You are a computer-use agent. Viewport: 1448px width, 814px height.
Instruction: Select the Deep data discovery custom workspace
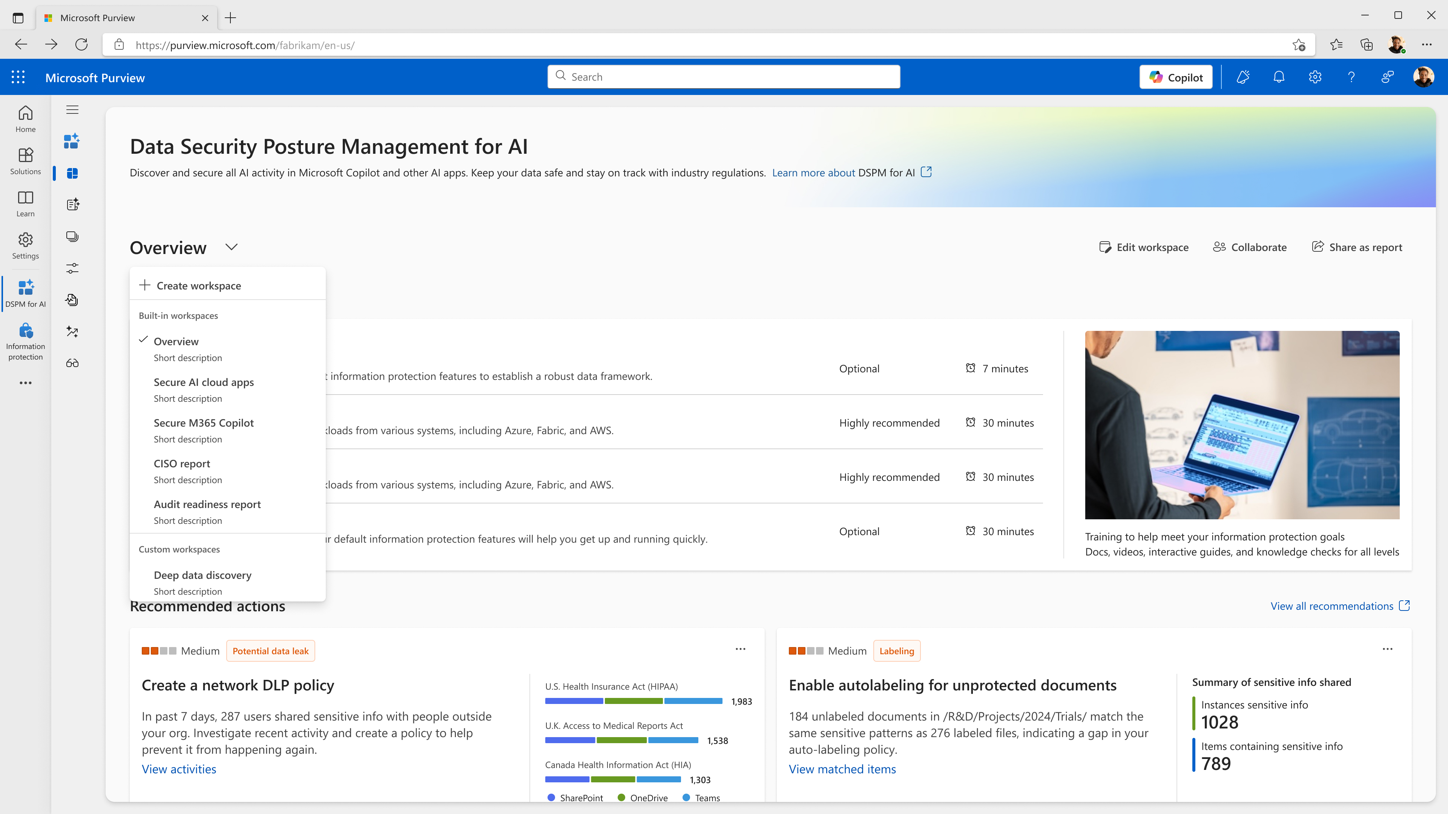[228, 583]
